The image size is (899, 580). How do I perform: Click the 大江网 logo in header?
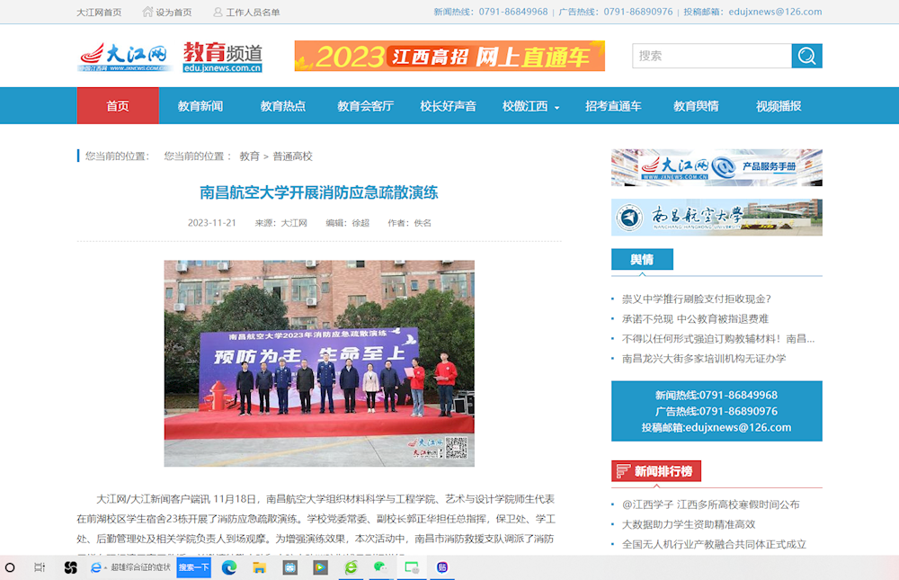point(123,56)
